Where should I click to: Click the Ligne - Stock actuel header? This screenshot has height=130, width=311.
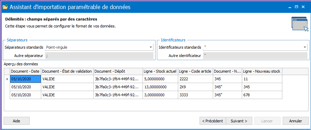tap(160, 71)
